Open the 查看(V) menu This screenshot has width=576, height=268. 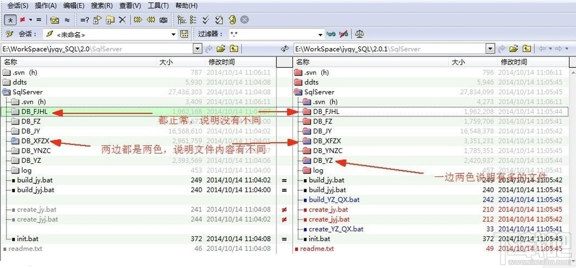tap(130, 5)
